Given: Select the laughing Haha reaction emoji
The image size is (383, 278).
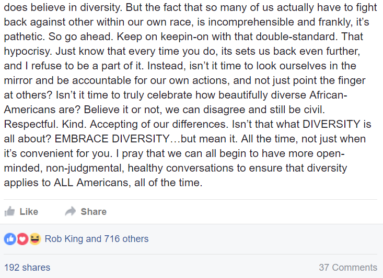Looking at the screenshot, I should click(x=35, y=239).
